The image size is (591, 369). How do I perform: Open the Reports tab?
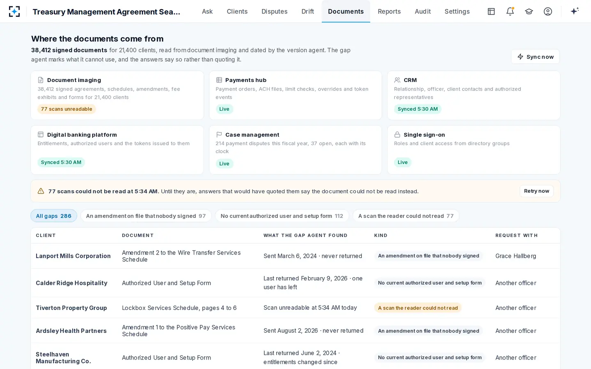389,11
